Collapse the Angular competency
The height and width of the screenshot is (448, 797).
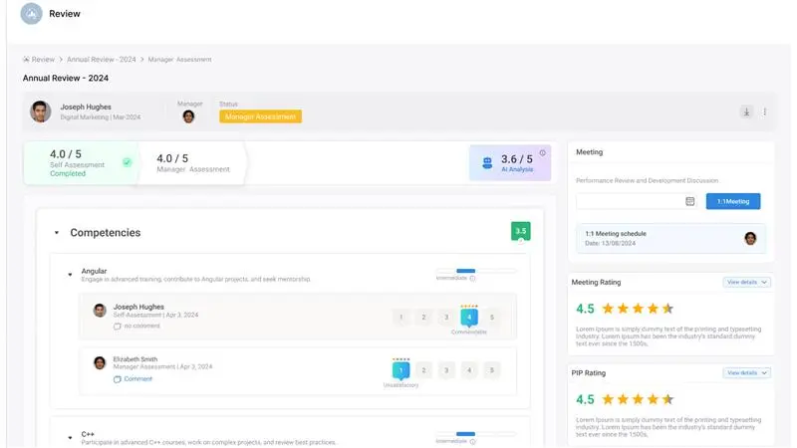(x=70, y=274)
